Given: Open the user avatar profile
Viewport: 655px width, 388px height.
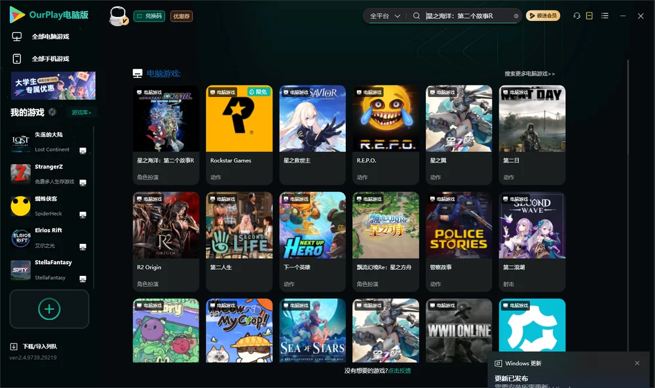Looking at the screenshot, I should 118,16.
